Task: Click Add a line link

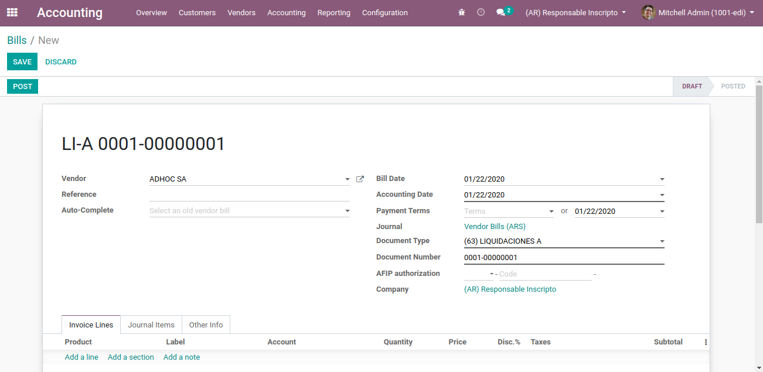Action: [x=81, y=357]
